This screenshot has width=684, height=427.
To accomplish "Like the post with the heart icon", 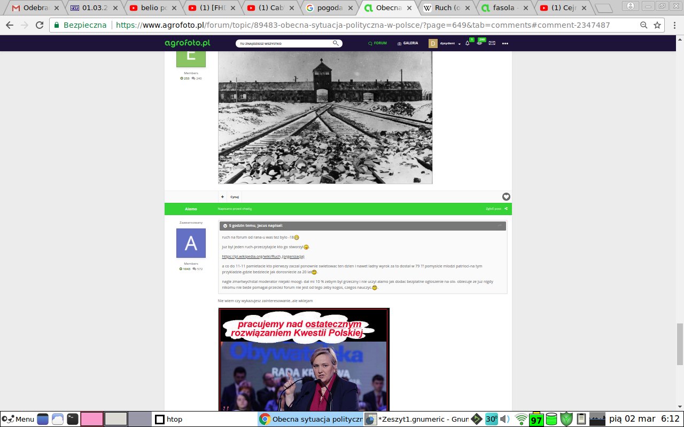I will click(x=506, y=197).
